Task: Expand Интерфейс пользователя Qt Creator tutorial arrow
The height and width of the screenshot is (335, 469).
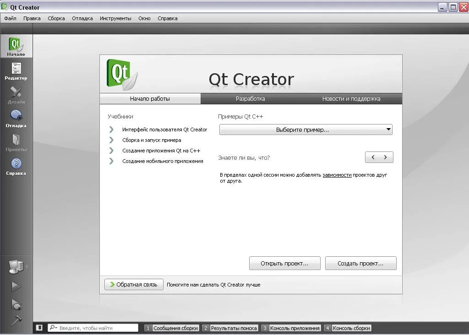Action: pyautogui.click(x=111, y=130)
